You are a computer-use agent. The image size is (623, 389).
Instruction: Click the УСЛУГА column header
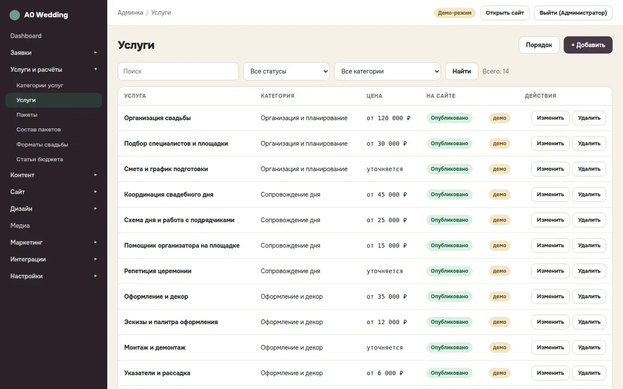[135, 96]
